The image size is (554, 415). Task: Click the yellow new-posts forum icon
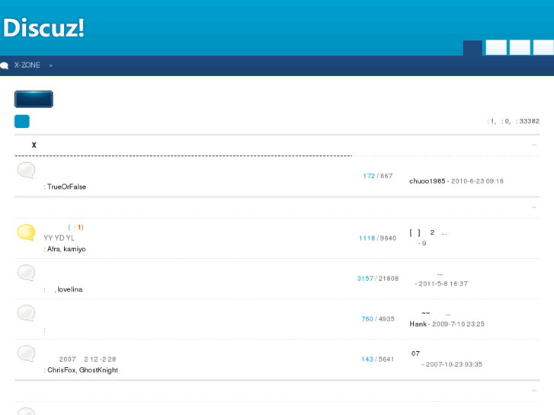pyautogui.click(x=27, y=232)
